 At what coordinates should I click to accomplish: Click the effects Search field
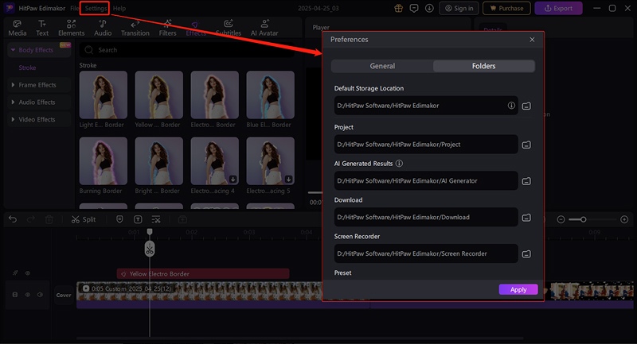coord(187,50)
